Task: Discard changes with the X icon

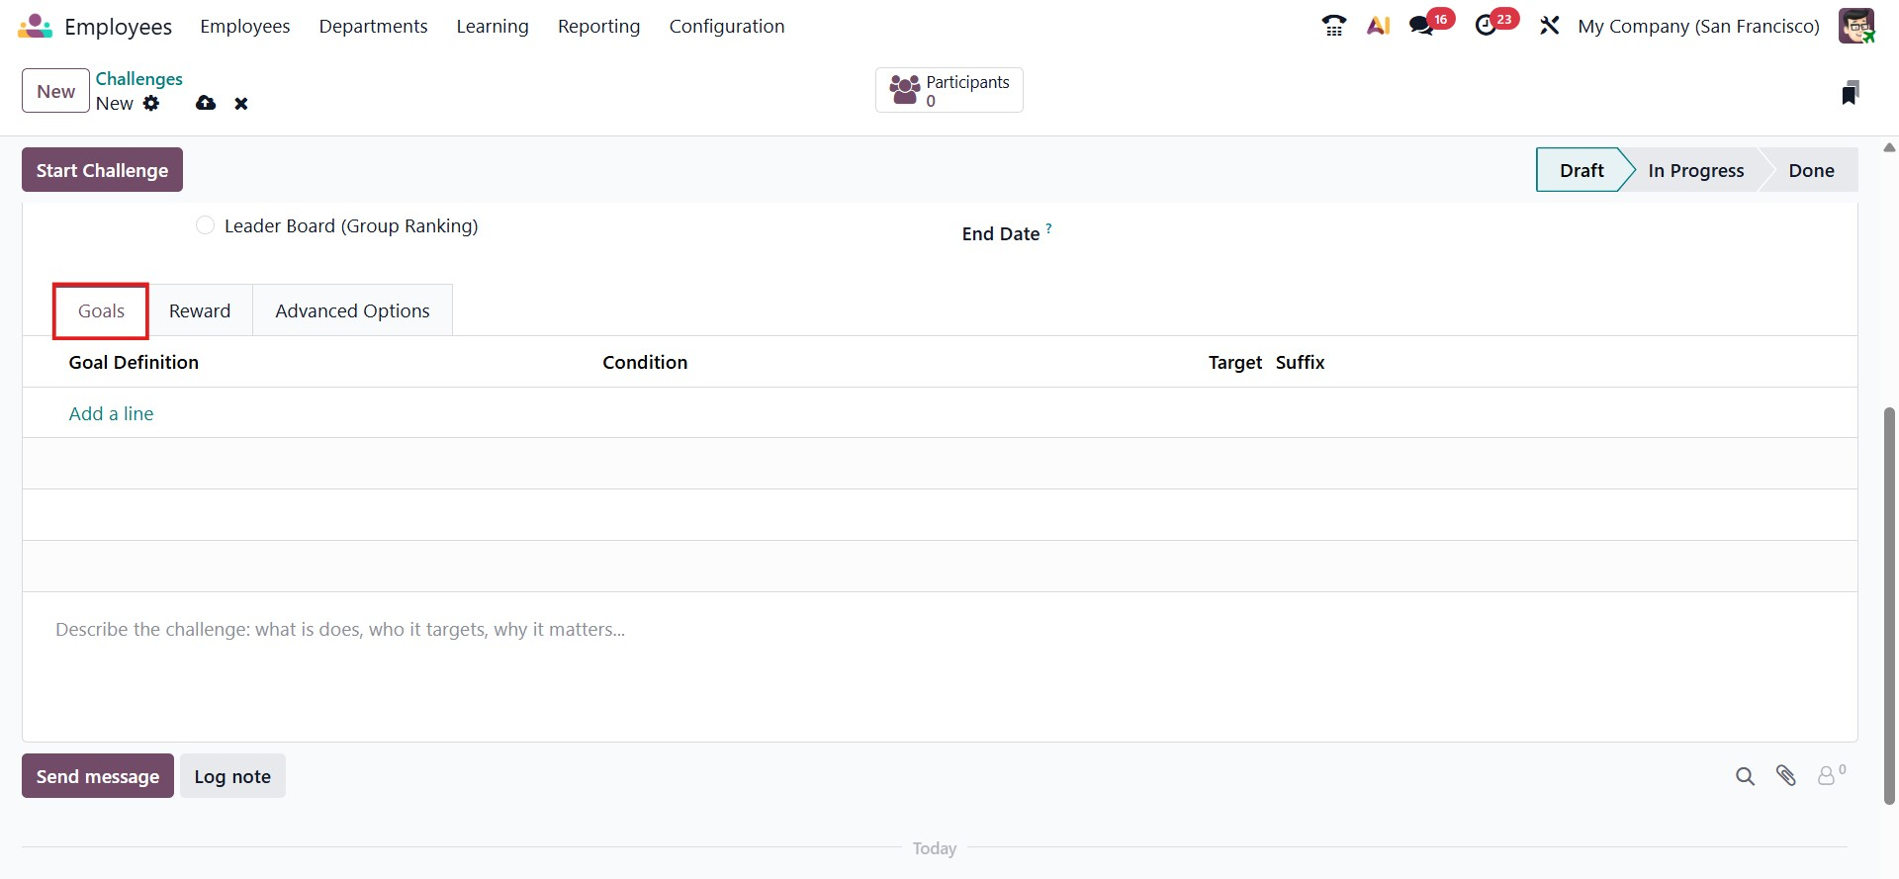Action: point(241,104)
